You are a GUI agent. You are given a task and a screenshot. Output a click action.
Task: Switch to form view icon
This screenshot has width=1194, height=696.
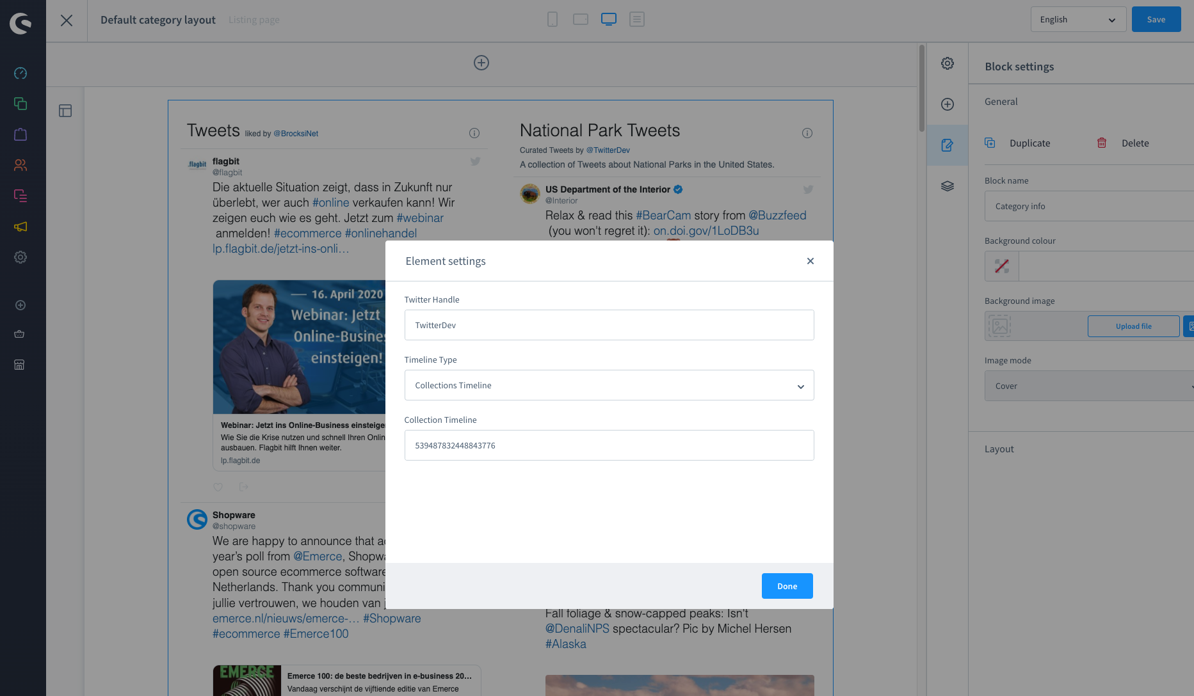click(x=637, y=19)
